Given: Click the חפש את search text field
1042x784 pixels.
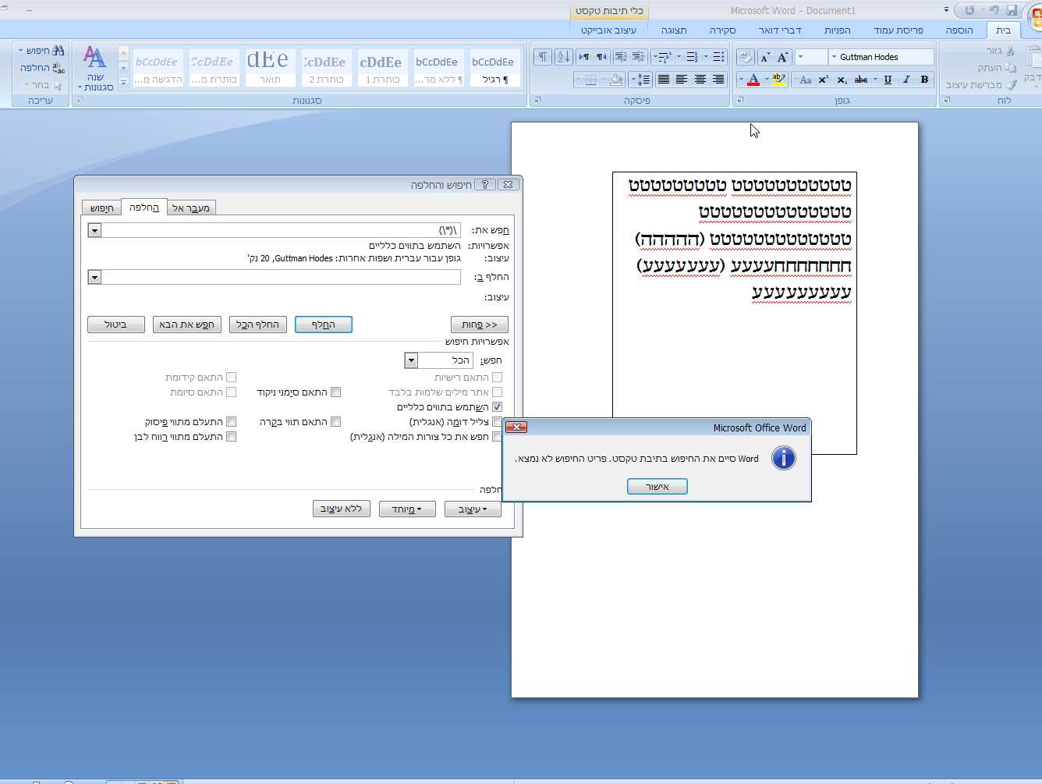Looking at the screenshot, I should click(x=281, y=230).
